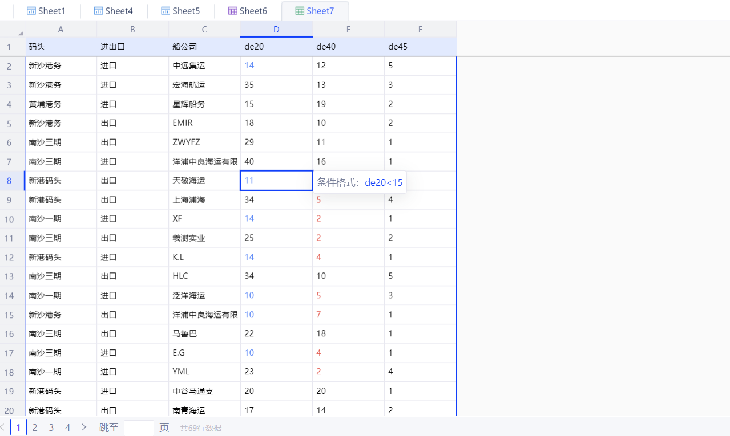Click the de40 header cell
Screen dimensions: 730x436
click(348, 47)
